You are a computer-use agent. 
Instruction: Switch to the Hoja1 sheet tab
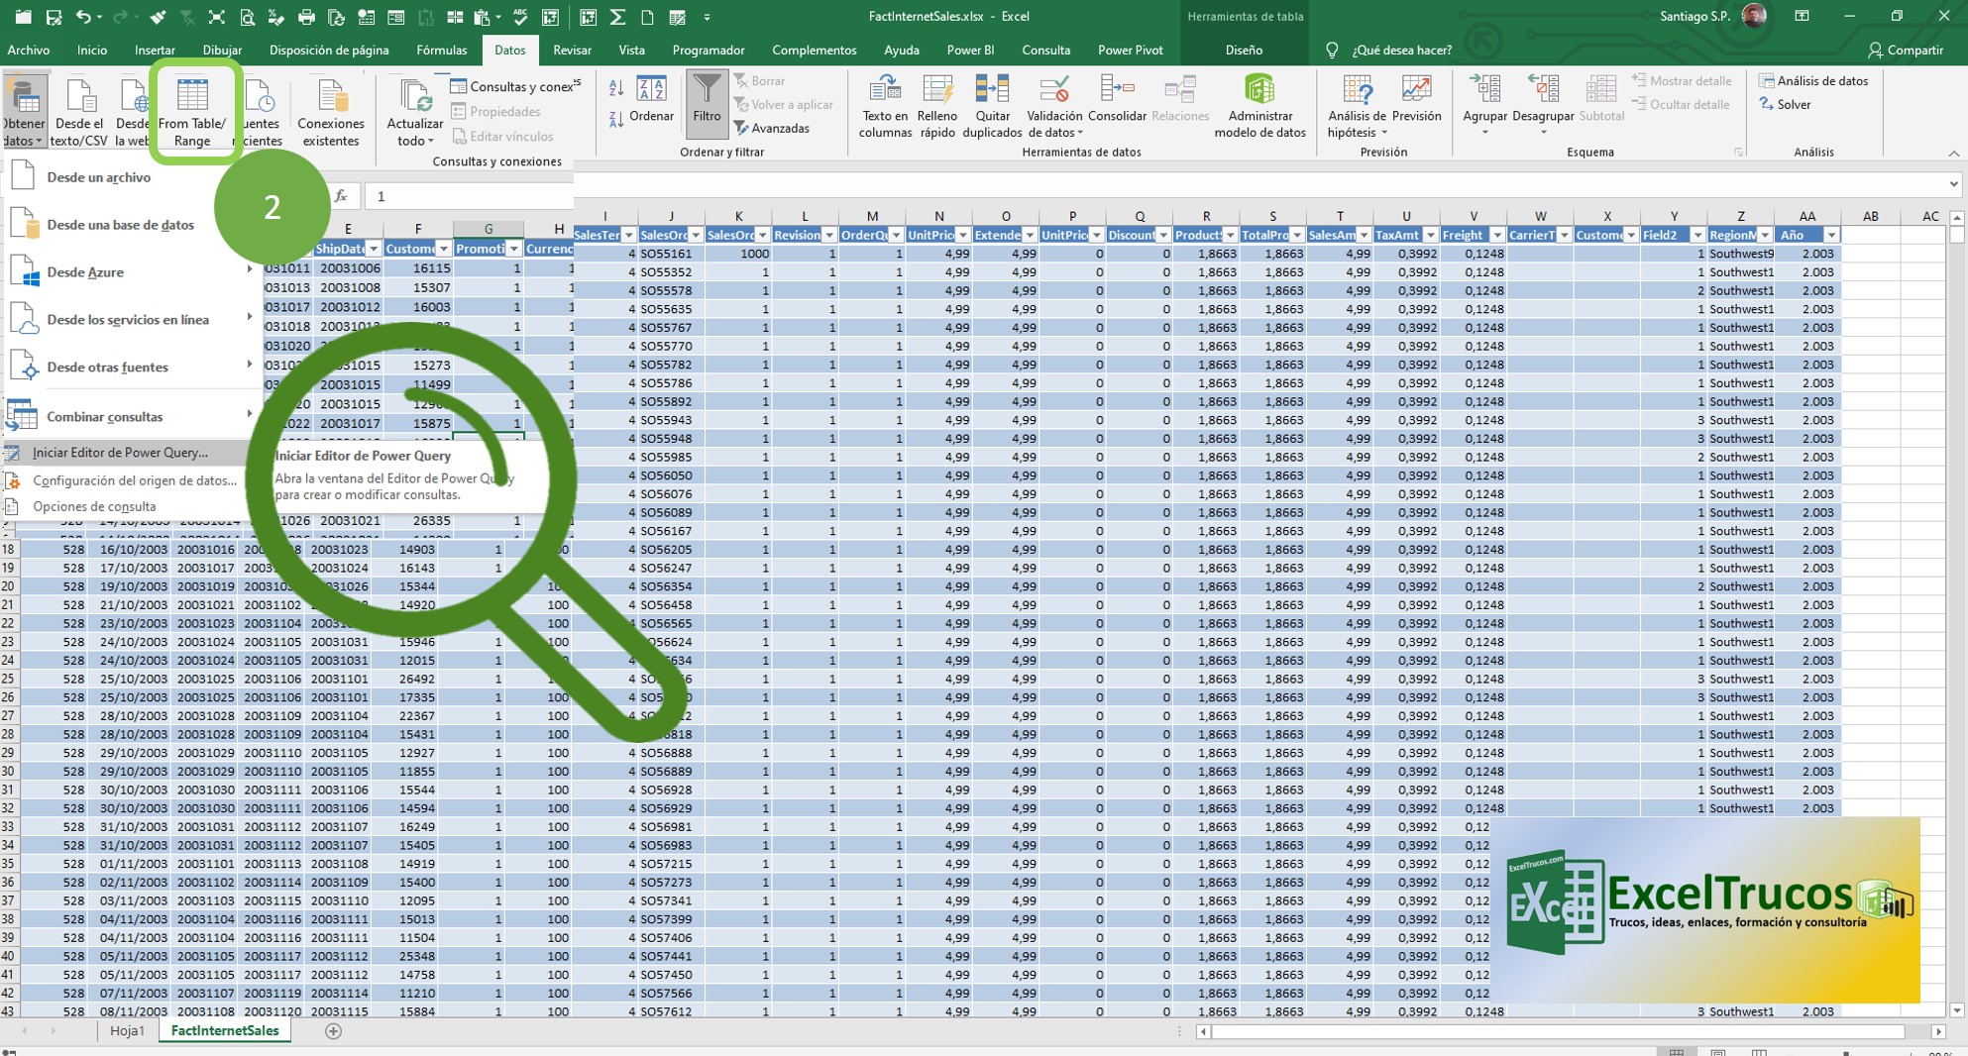click(127, 1030)
